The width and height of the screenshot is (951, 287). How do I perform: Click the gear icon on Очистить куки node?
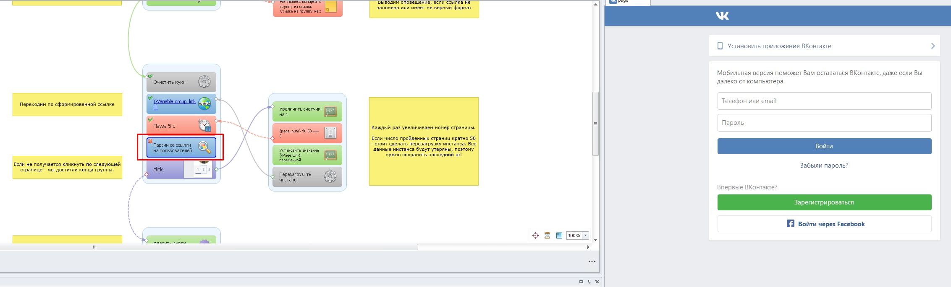pos(204,82)
